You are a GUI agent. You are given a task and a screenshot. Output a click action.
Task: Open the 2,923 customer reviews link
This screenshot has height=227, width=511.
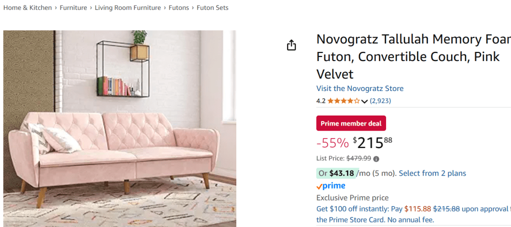(380, 101)
